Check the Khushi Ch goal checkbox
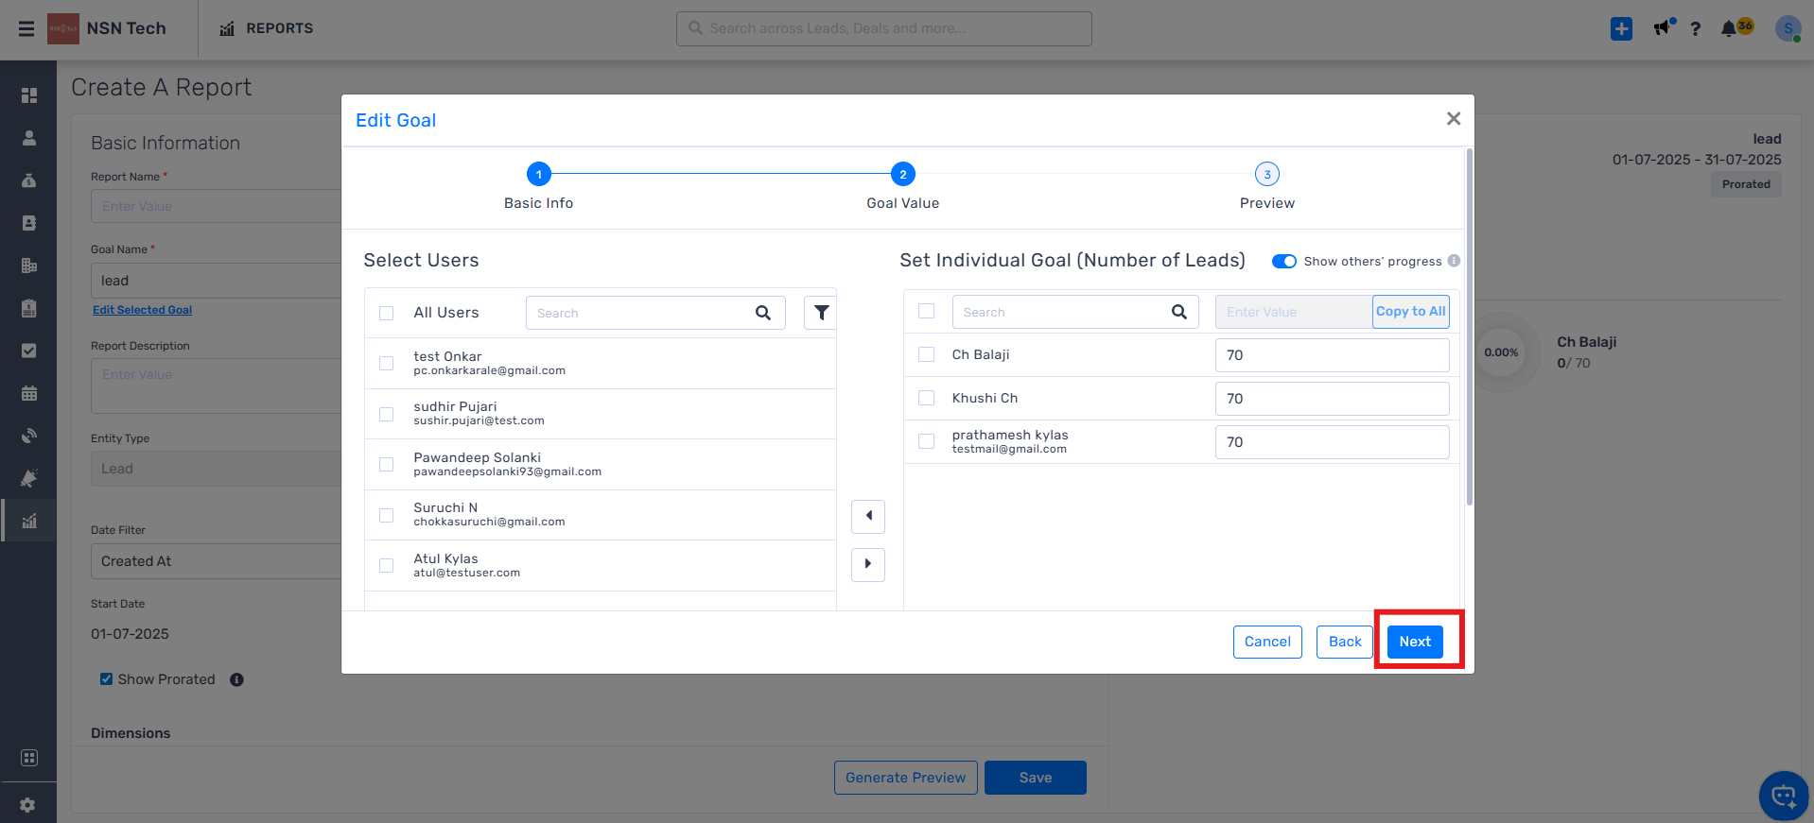The height and width of the screenshot is (823, 1814). (926, 398)
